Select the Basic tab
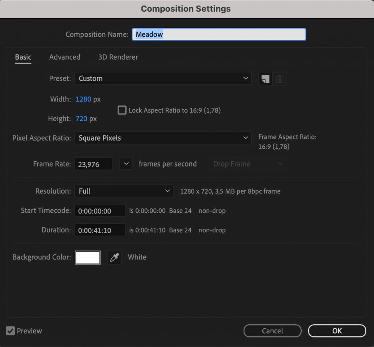 [x=23, y=57]
